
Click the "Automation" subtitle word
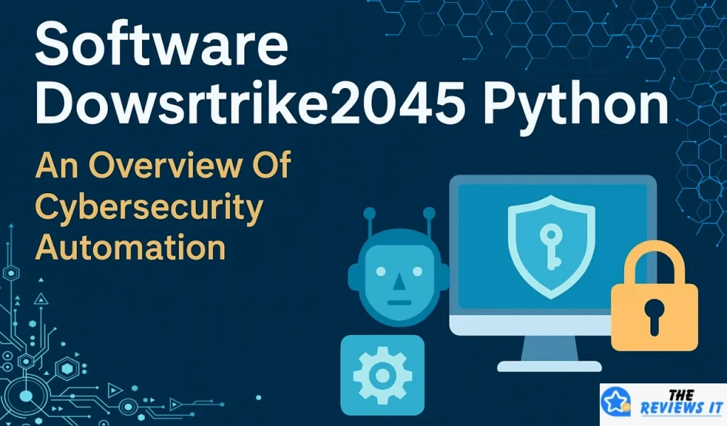pyautogui.click(x=131, y=248)
